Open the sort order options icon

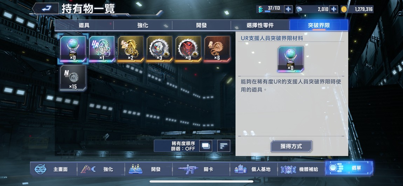point(224,146)
